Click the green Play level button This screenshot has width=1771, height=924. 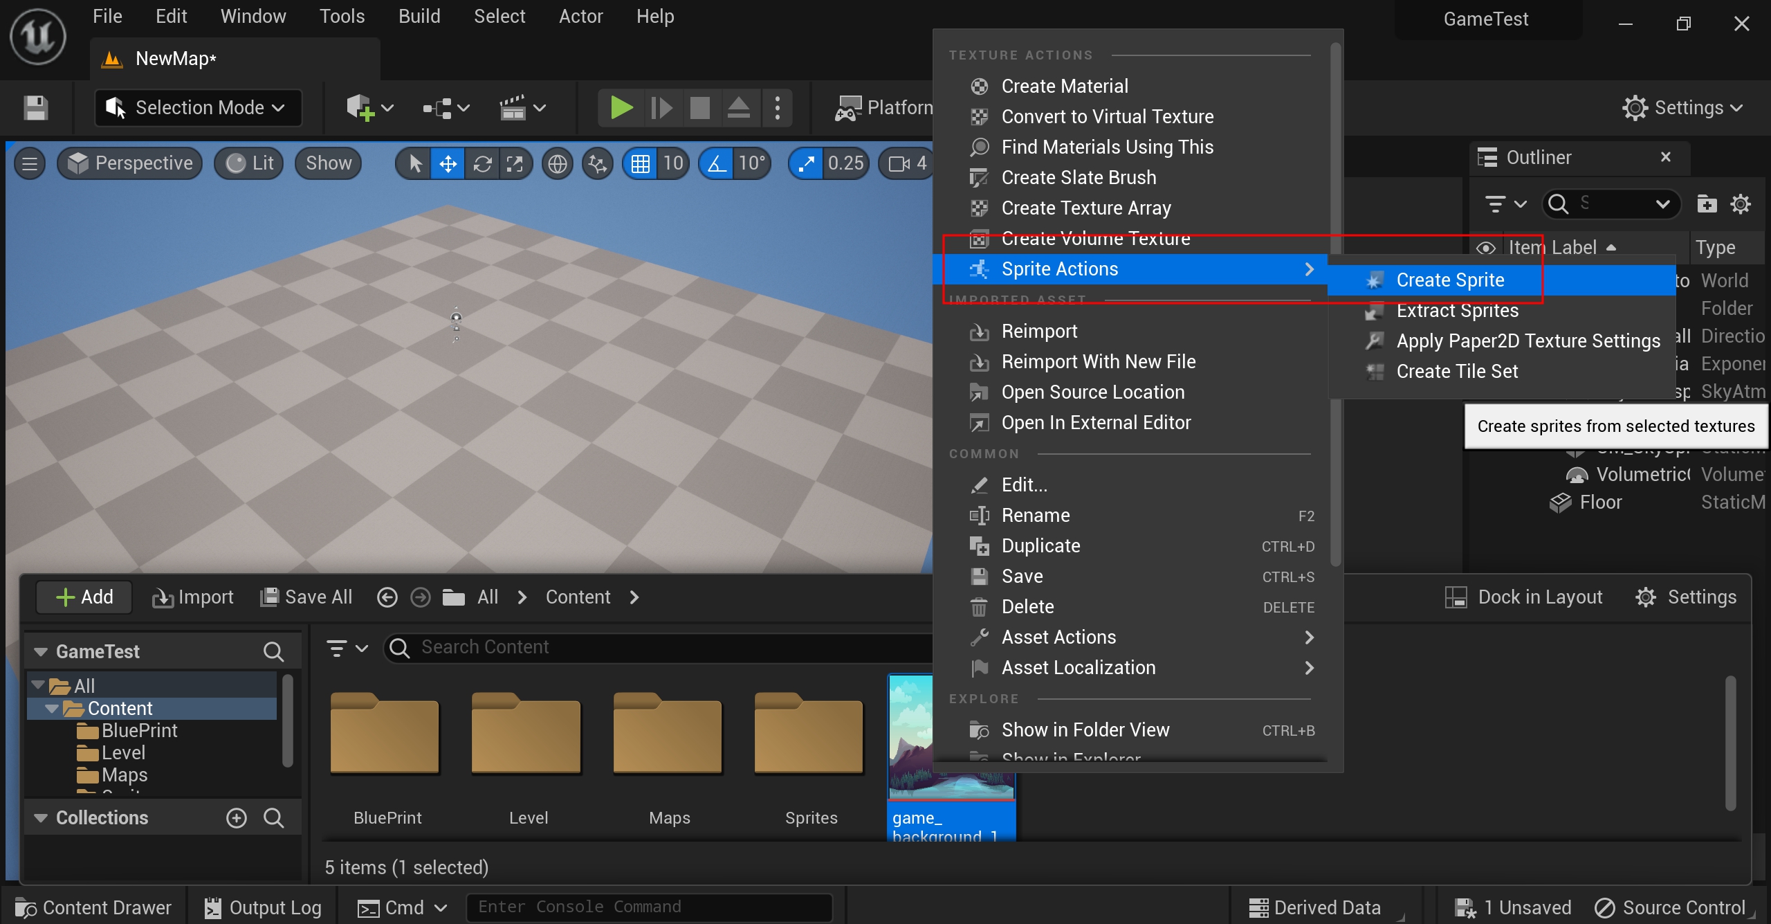tap(621, 108)
